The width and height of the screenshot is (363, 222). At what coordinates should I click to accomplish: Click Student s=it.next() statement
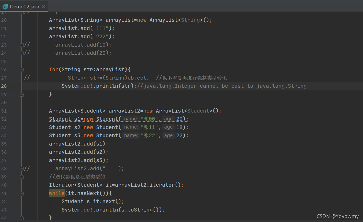pyautogui.click(x=93, y=201)
